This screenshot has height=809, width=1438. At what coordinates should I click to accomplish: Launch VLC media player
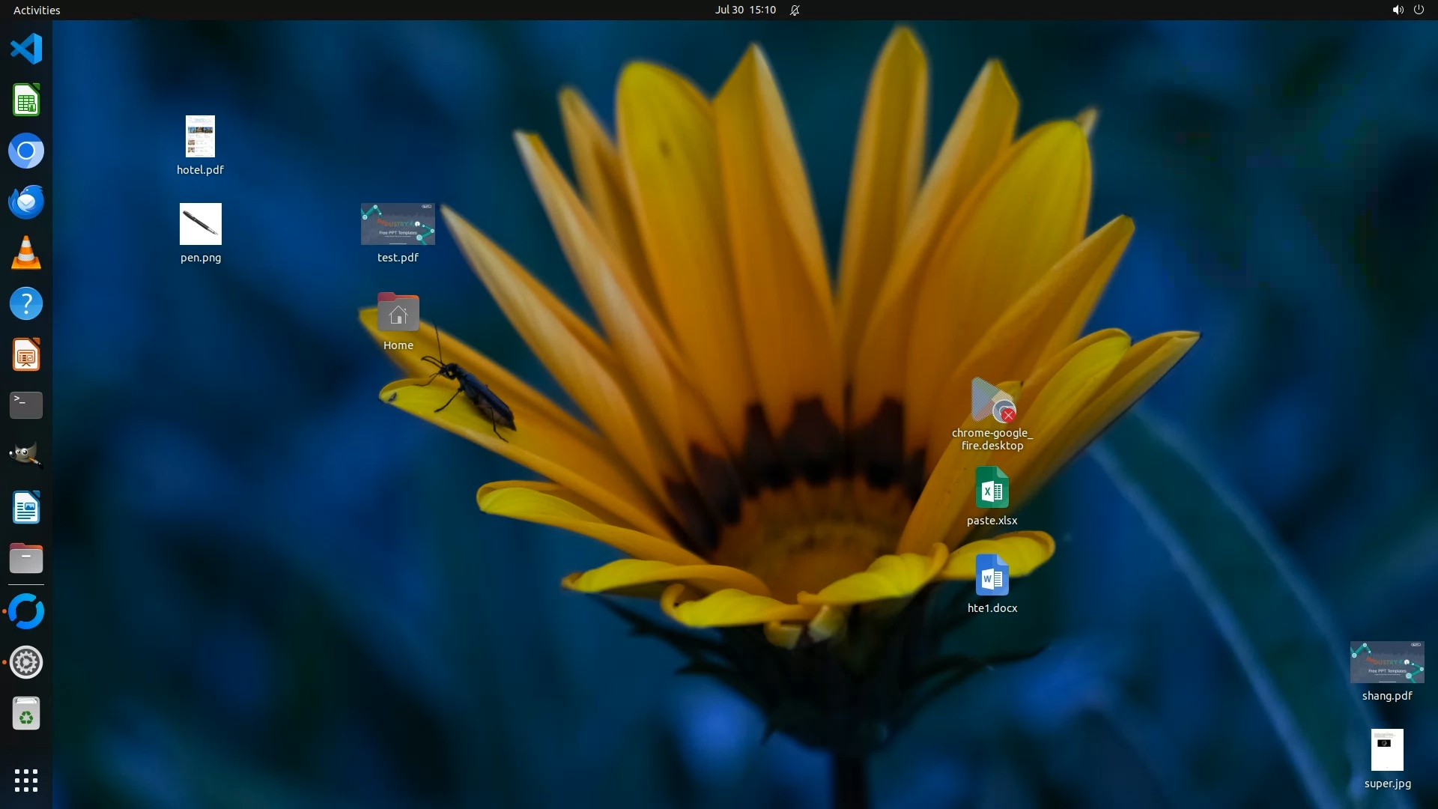(x=26, y=253)
